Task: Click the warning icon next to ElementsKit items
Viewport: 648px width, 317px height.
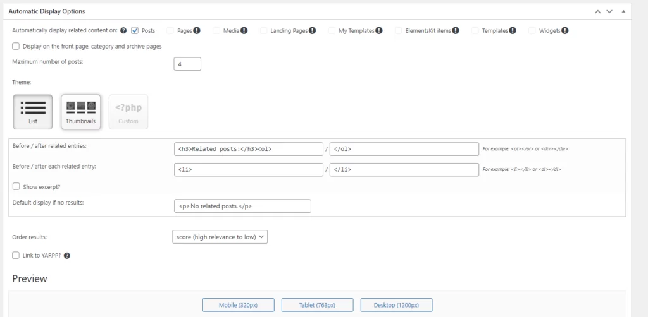Action: (x=456, y=30)
